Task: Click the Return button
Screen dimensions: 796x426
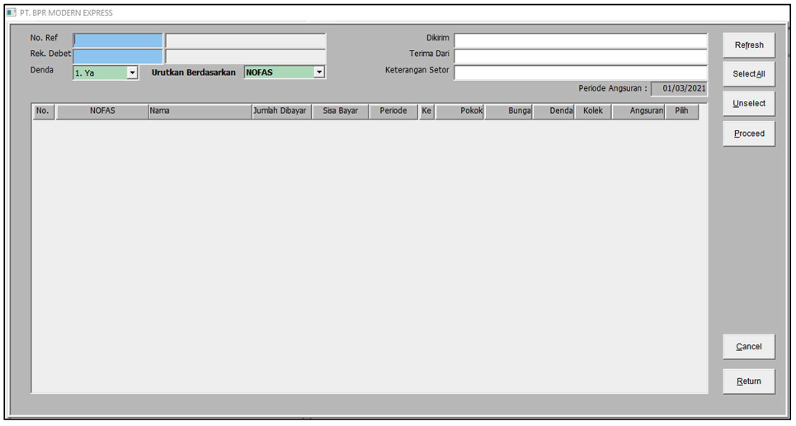Action: point(749,382)
